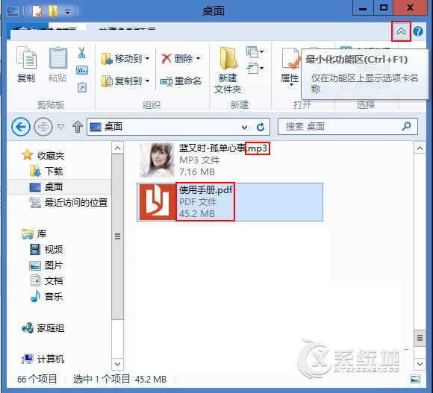Click the Minimize the Ribbon chevron button
Screen dimensions: 433x393
[x=401, y=31]
